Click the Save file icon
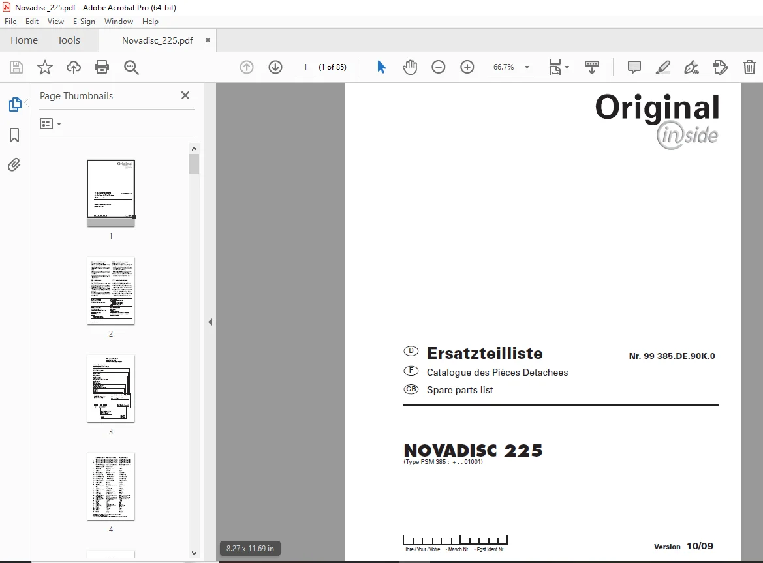The image size is (763, 563). tap(16, 67)
